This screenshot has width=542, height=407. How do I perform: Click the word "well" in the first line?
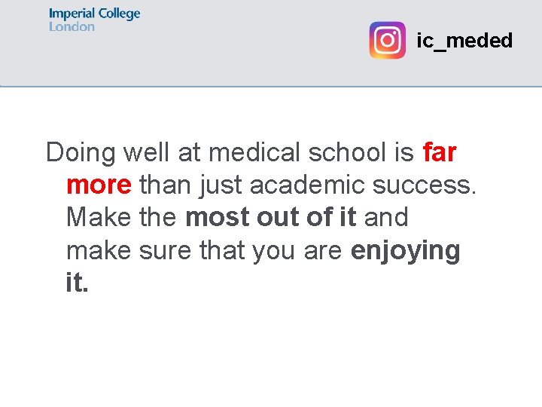click(x=144, y=153)
